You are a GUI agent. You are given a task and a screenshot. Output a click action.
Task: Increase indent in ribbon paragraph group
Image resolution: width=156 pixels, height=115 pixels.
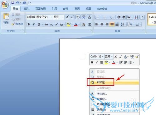124,17
